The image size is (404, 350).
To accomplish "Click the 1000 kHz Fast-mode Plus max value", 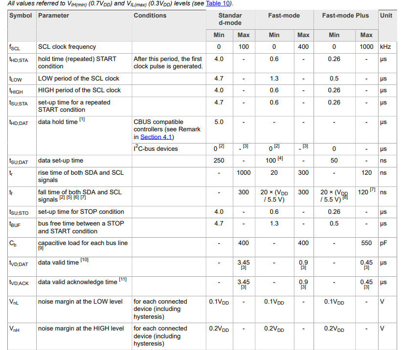I will click(x=366, y=47).
